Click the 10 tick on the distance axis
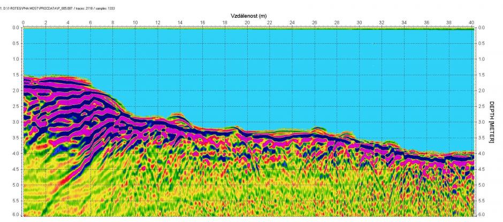 click(x=135, y=22)
